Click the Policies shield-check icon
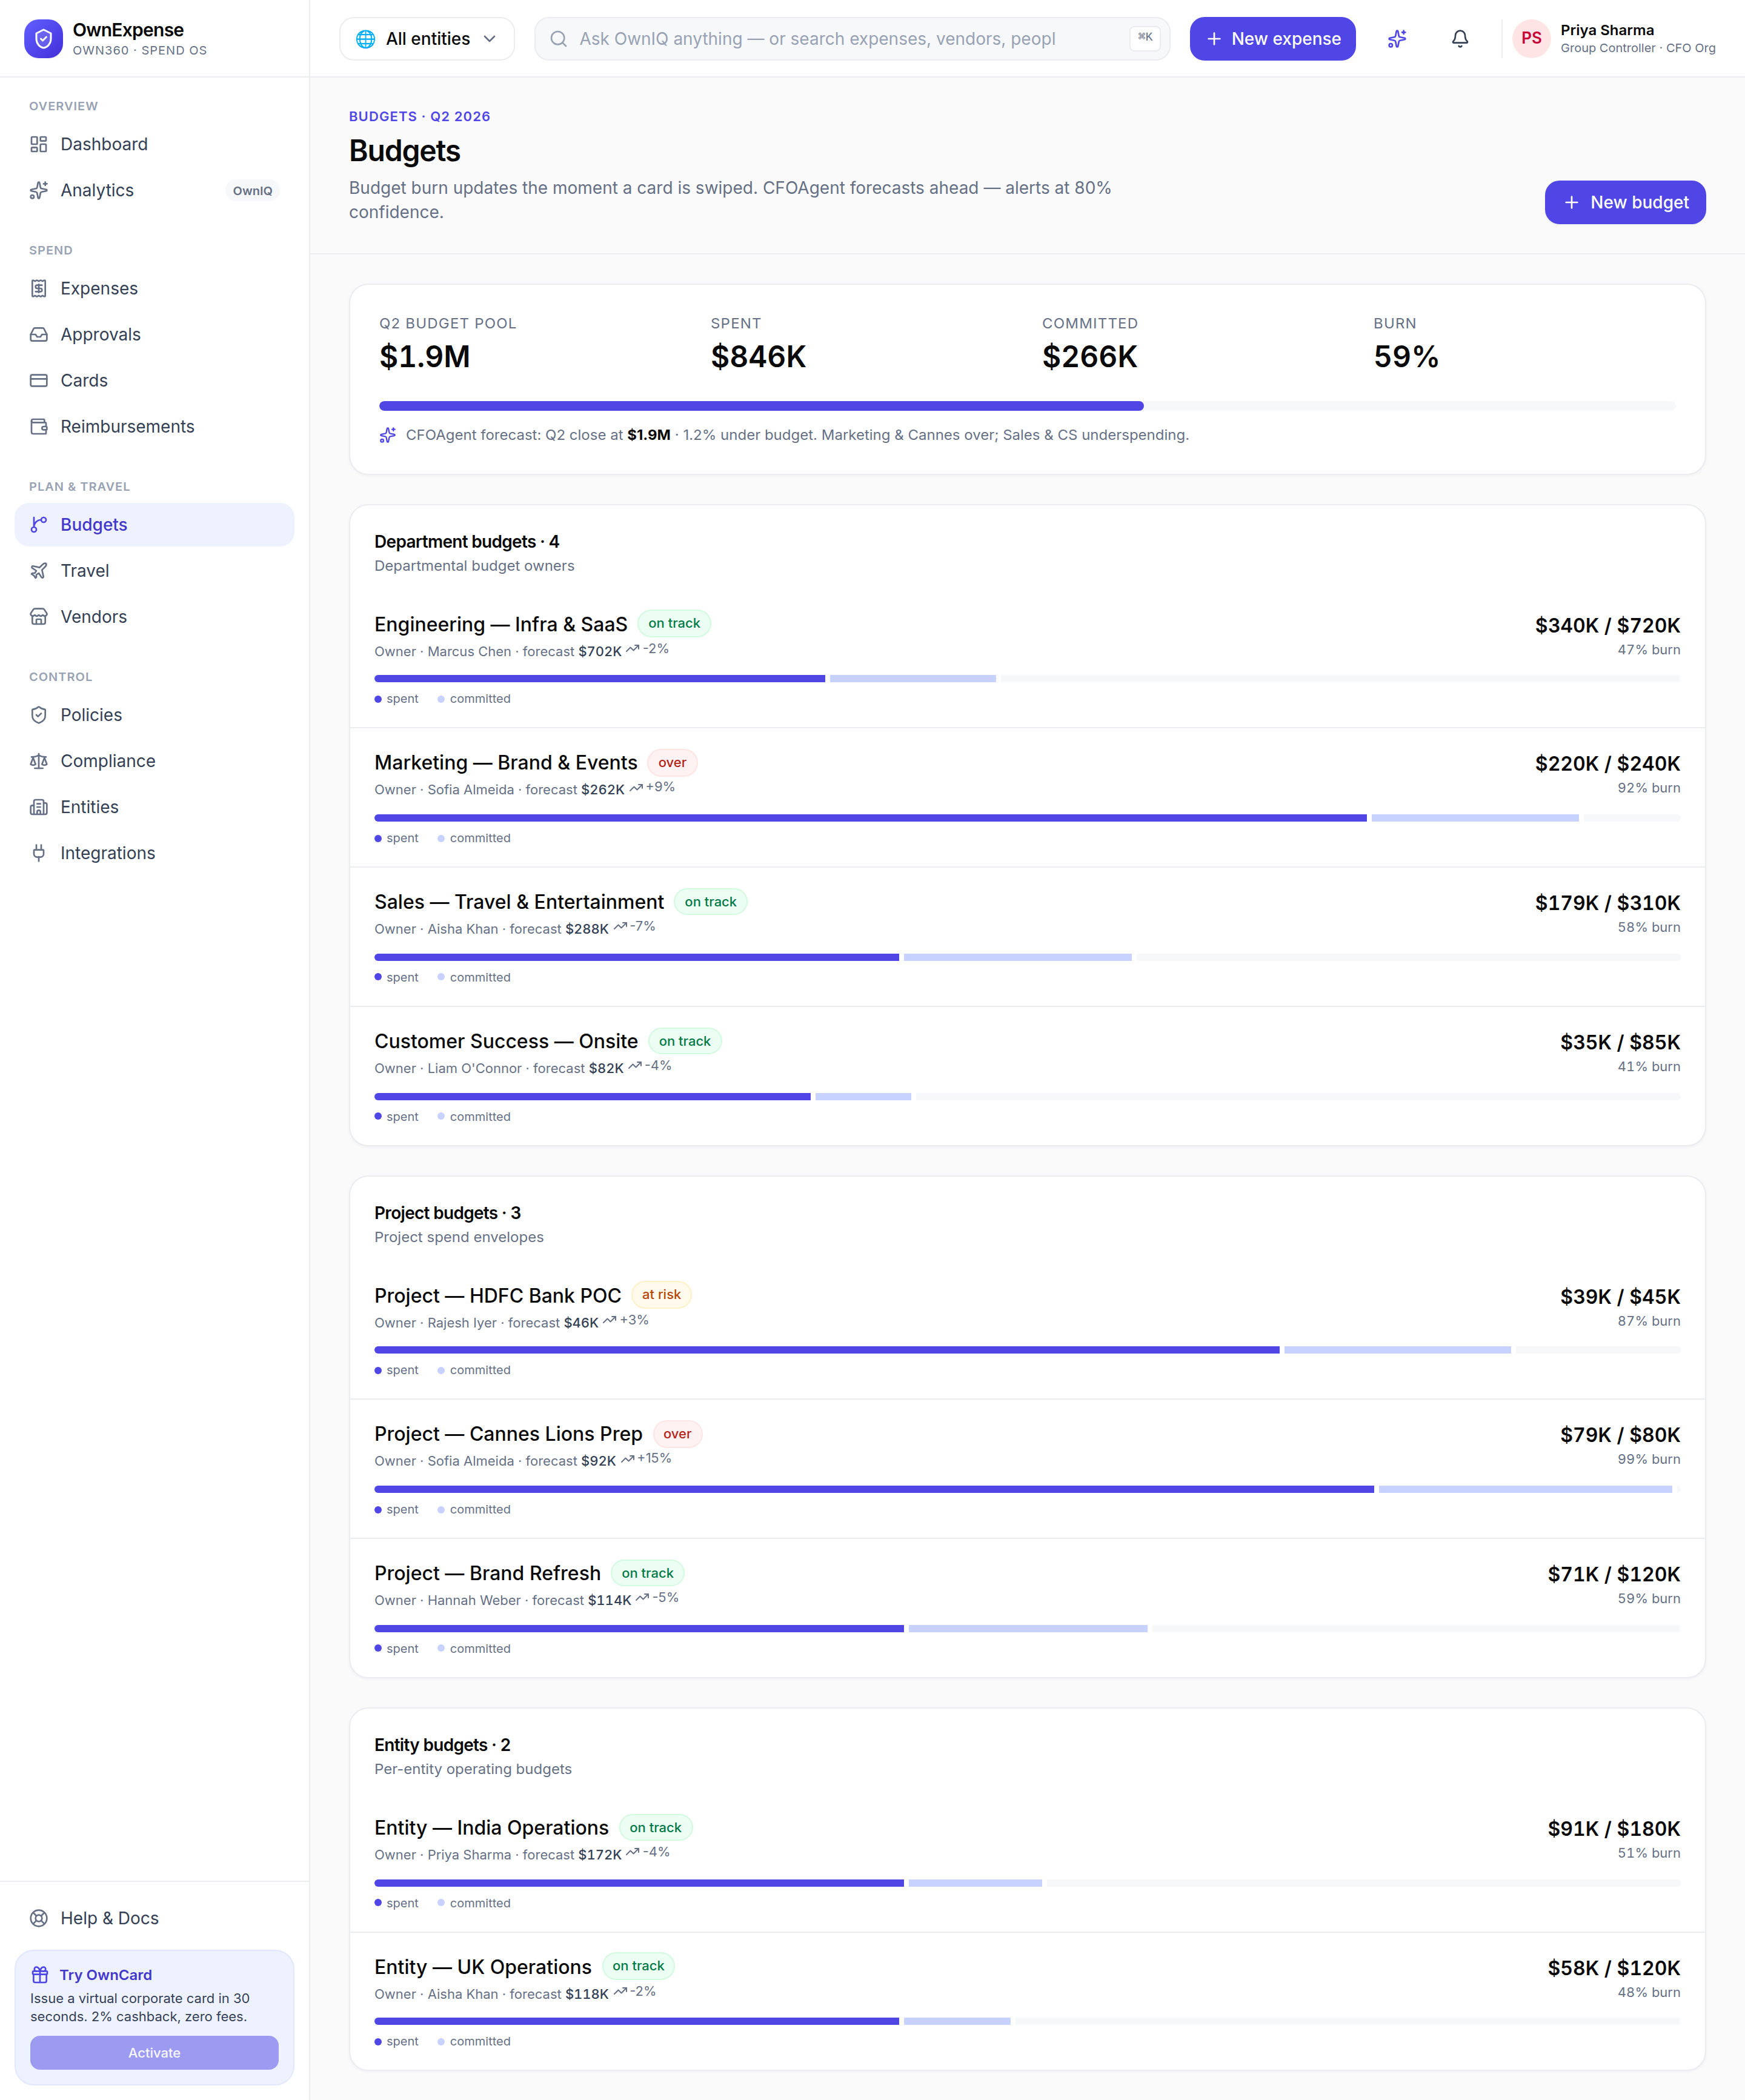The width and height of the screenshot is (1745, 2100). point(39,714)
